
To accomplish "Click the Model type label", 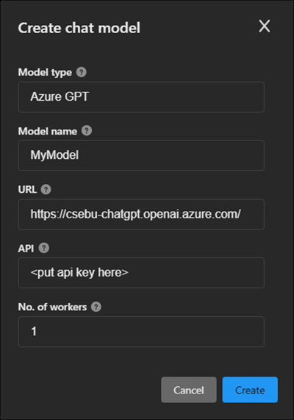I will [x=45, y=72].
